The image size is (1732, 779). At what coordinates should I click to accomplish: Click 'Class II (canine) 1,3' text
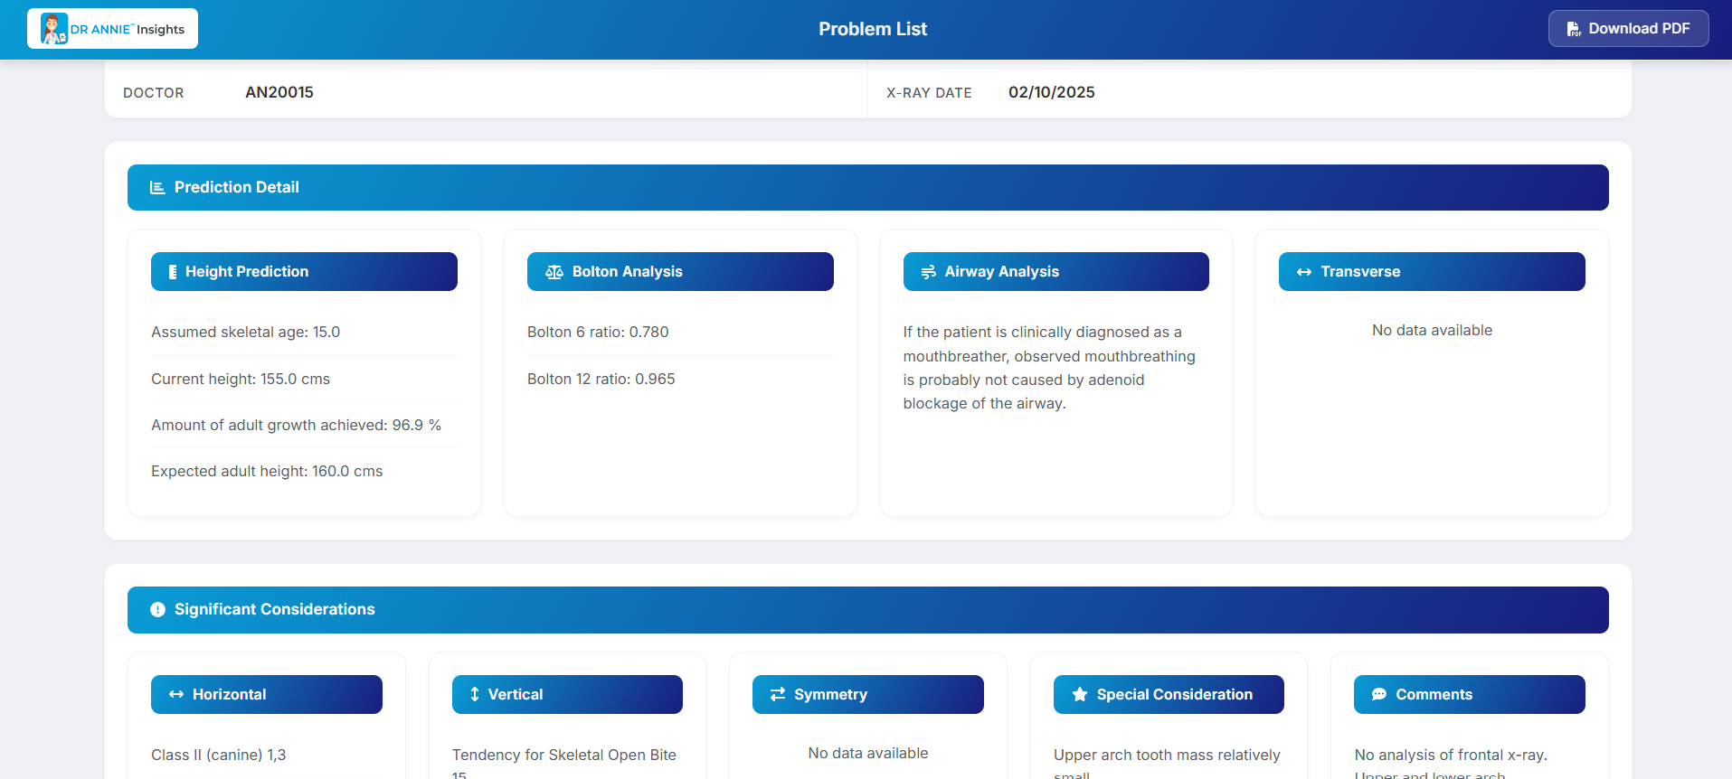point(219,756)
